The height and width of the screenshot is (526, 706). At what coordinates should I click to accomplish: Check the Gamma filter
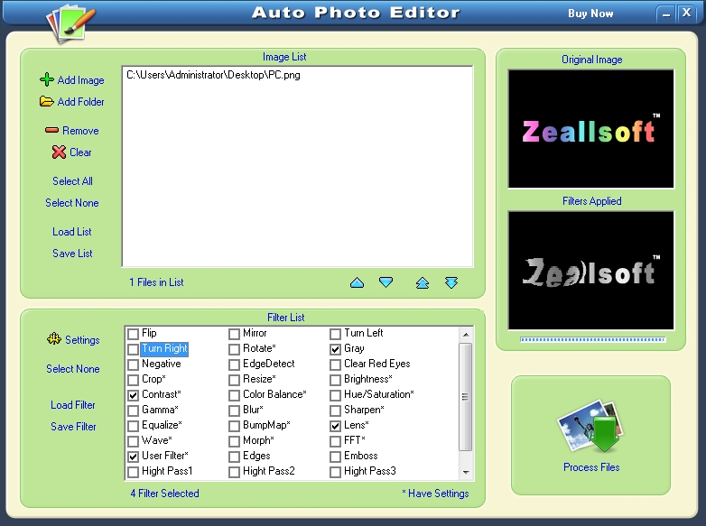click(133, 411)
